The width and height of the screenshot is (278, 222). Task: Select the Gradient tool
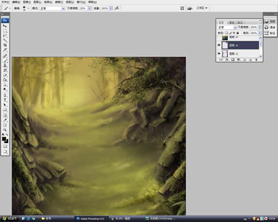[5, 80]
